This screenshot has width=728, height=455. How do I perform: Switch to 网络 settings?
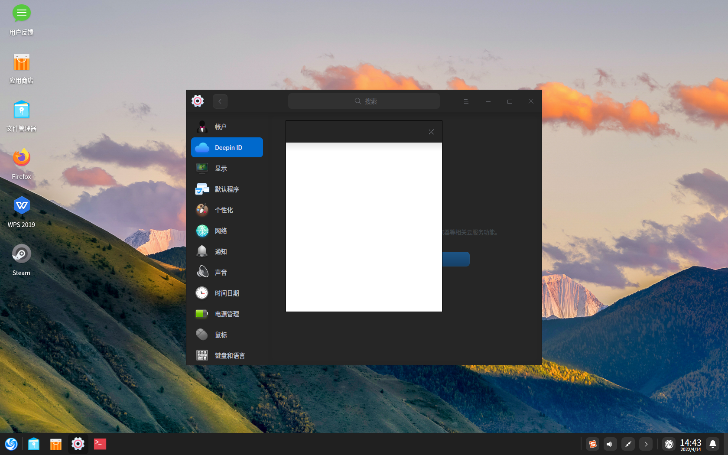coord(227,231)
